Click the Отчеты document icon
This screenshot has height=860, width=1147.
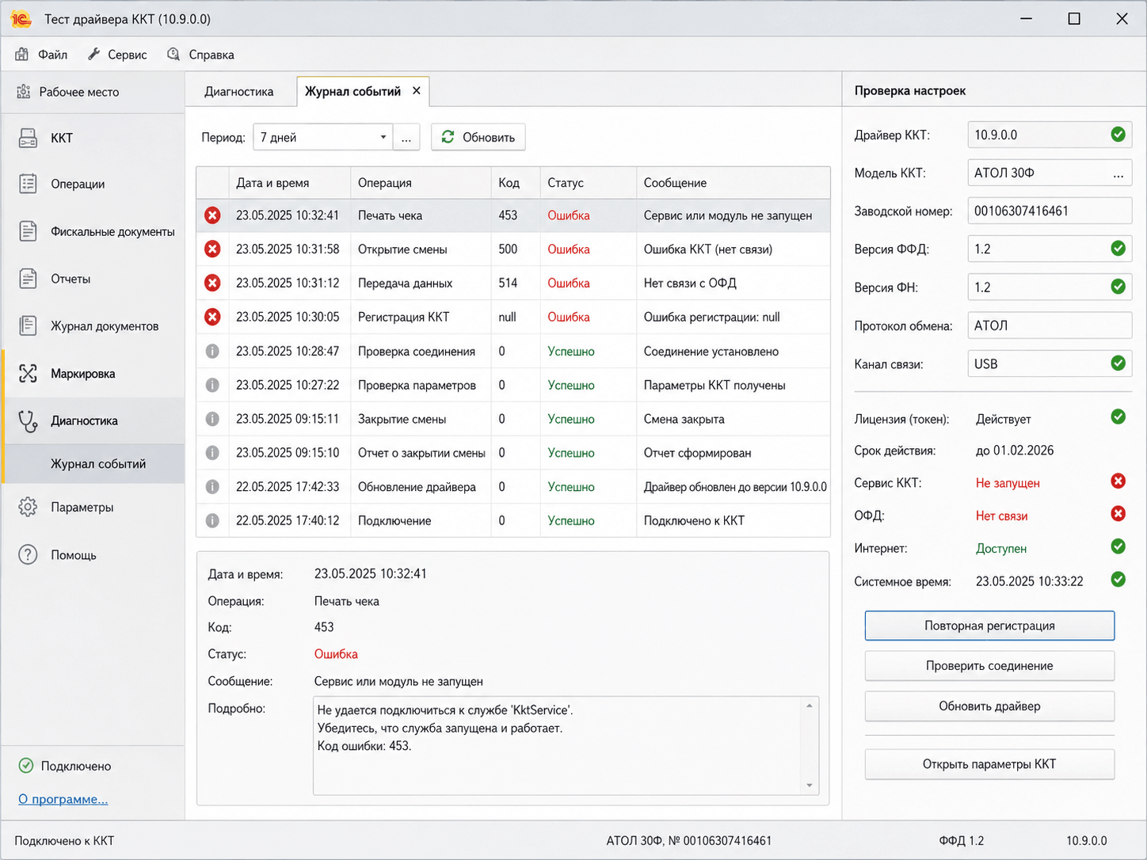click(28, 279)
